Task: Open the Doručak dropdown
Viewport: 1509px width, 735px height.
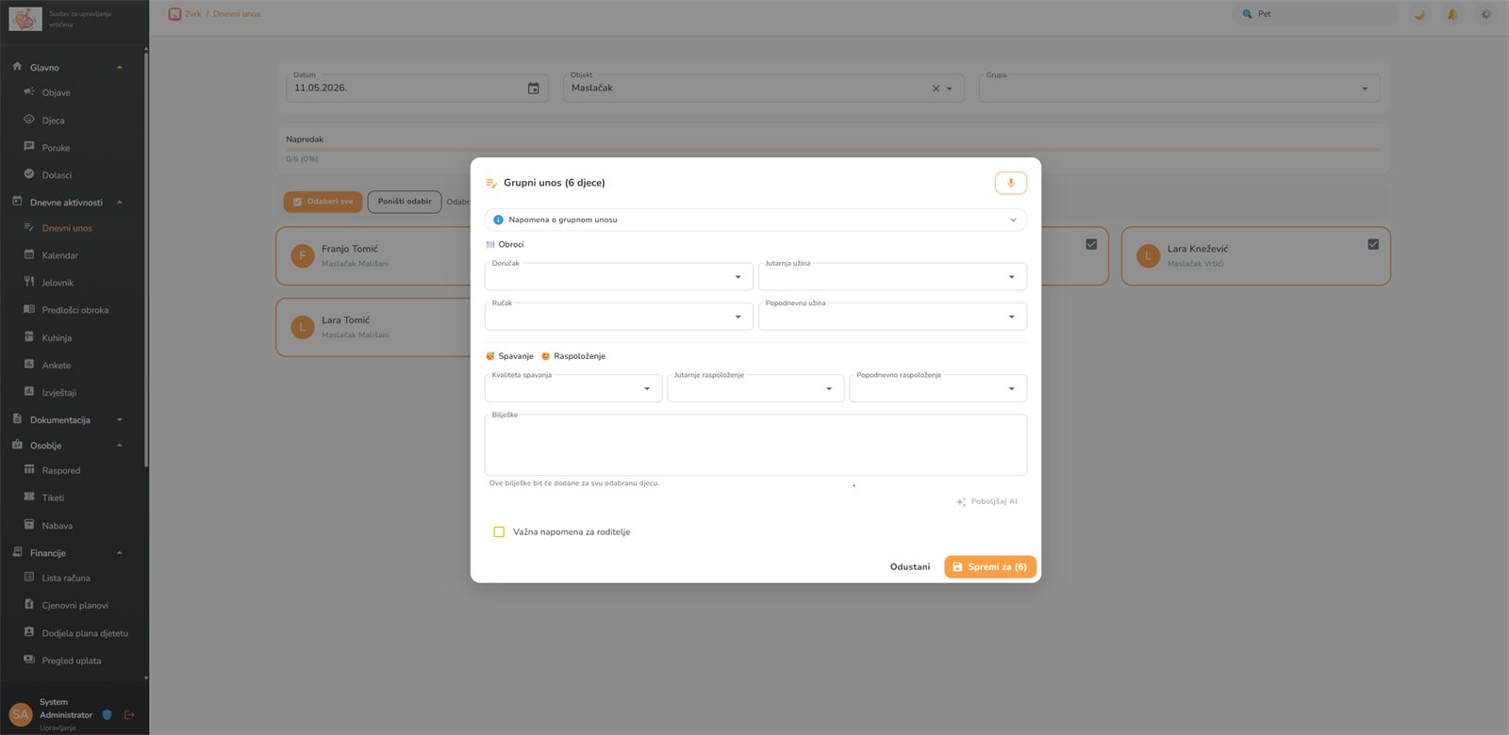Action: [619, 277]
